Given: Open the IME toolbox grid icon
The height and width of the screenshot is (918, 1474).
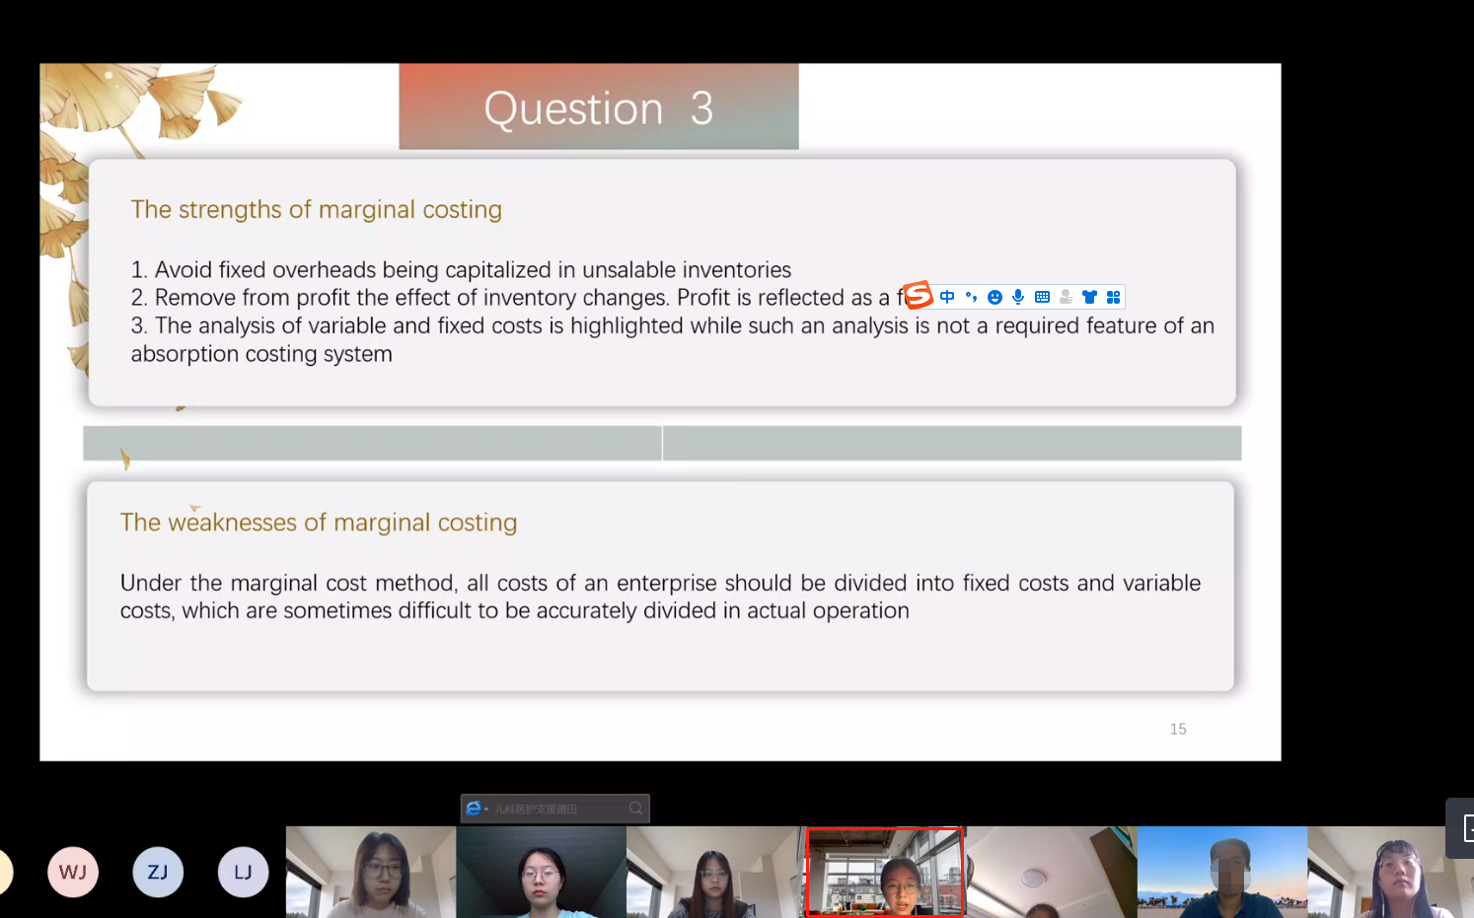Looking at the screenshot, I should 1113,297.
